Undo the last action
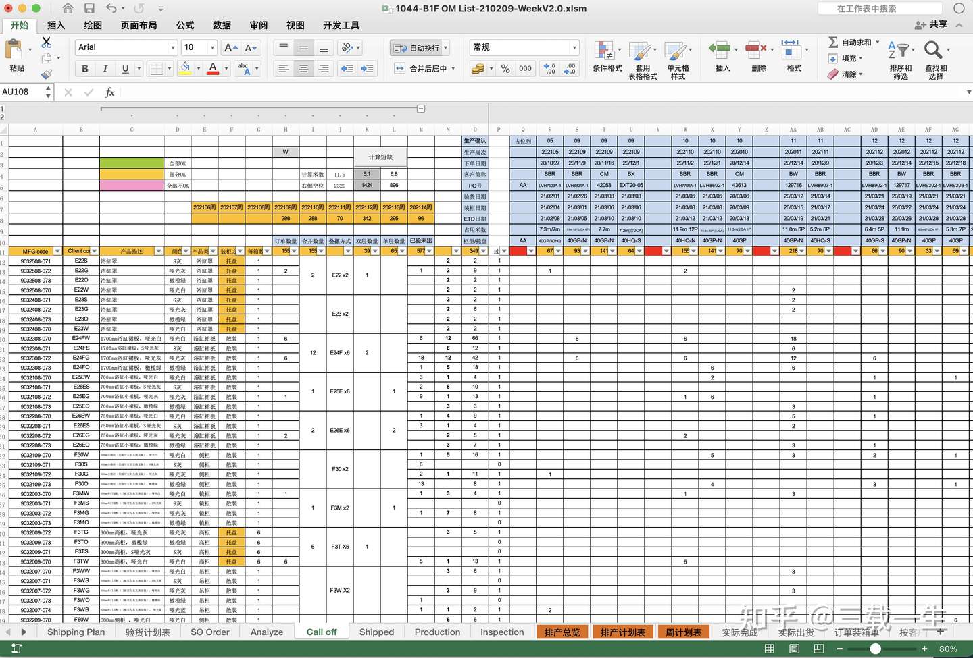The height and width of the screenshot is (658, 973). coord(111,8)
